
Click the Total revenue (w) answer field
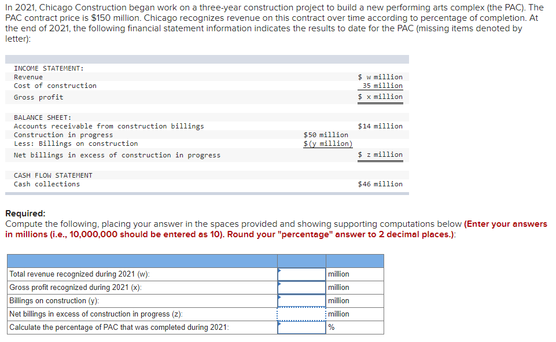[302, 274]
